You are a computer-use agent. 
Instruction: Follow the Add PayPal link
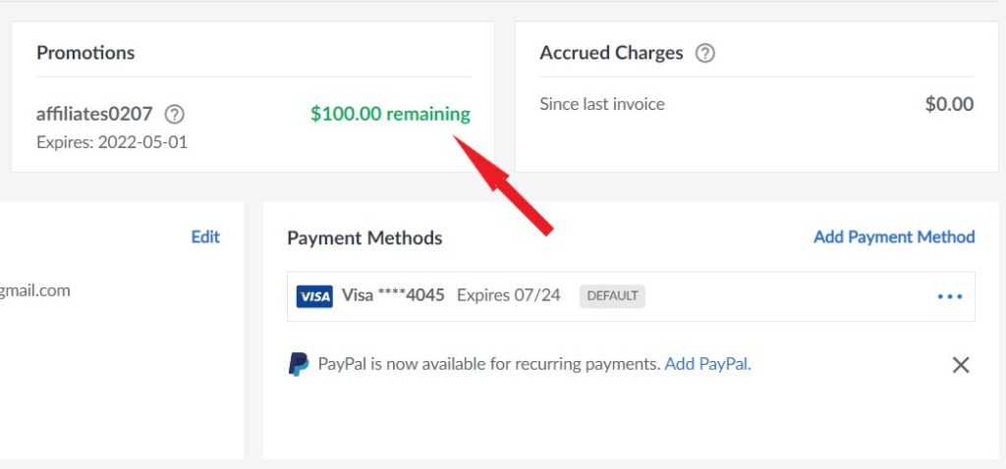[x=705, y=365]
